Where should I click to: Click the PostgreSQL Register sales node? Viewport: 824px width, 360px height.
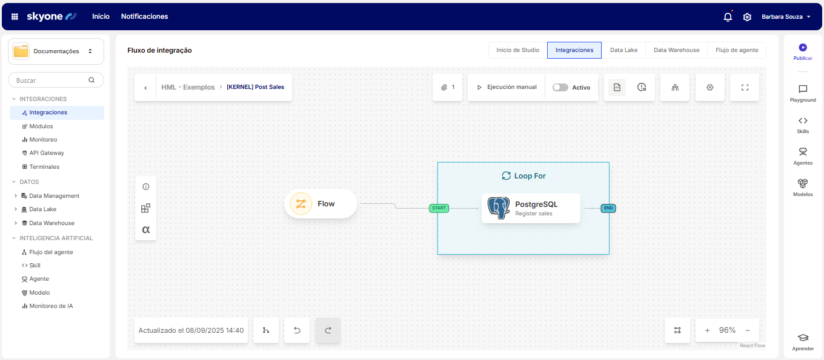(531, 208)
